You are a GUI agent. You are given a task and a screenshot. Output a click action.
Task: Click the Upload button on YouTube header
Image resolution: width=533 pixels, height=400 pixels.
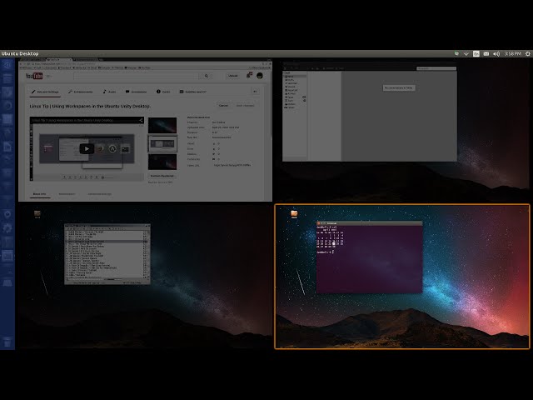(233, 76)
